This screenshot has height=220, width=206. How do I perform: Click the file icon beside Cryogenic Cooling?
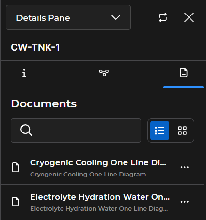[x=16, y=167]
